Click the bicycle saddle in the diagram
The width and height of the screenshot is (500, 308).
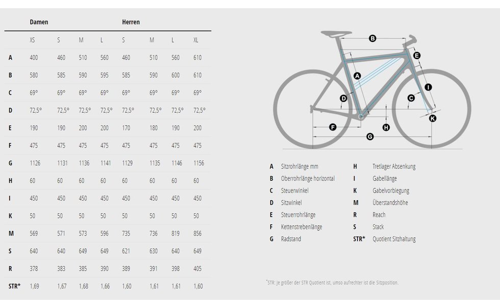[x=336, y=34]
